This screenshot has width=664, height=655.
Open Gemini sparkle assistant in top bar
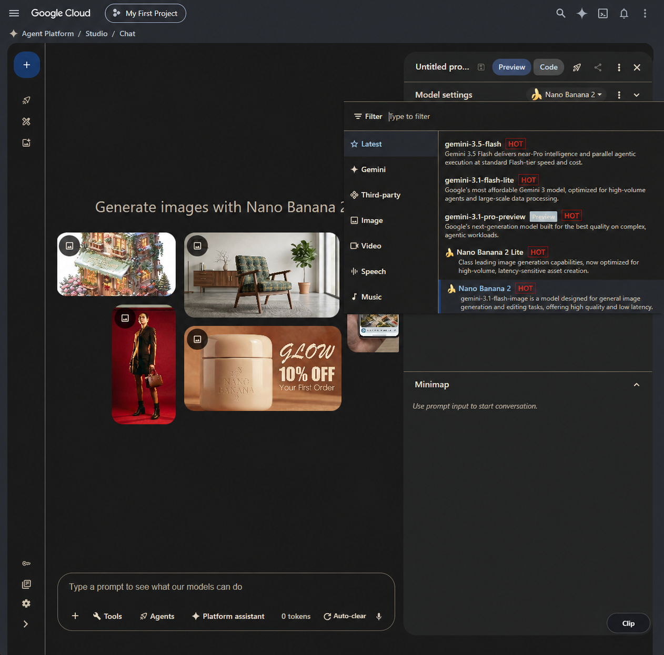pos(582,13)
